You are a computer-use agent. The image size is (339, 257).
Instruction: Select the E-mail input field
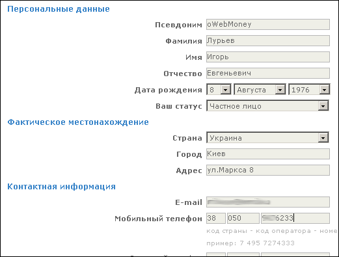[x=268, y=202]
